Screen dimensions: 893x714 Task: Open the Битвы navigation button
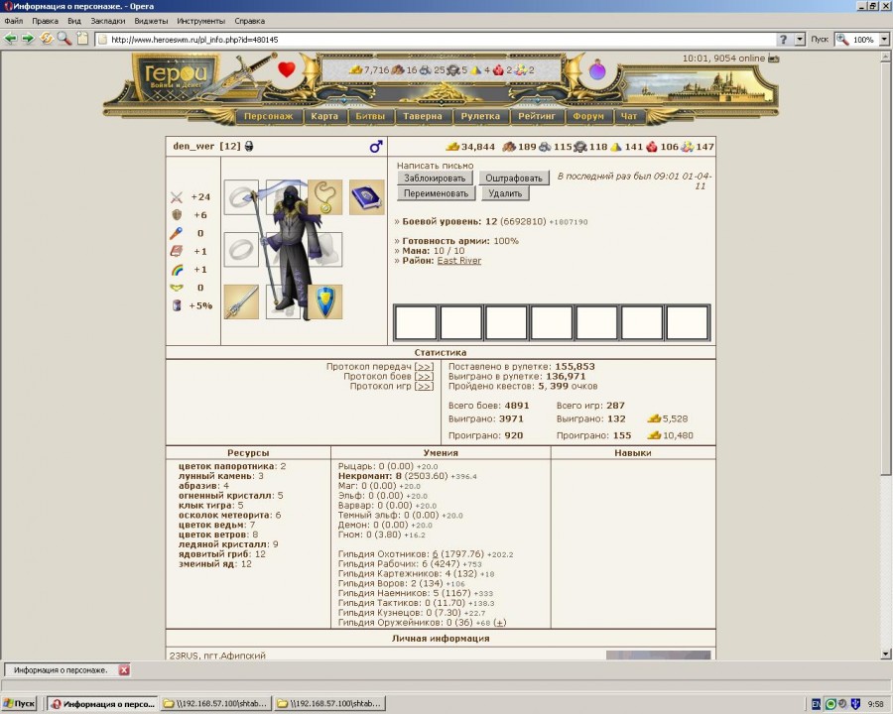click(x=370, y=116)
